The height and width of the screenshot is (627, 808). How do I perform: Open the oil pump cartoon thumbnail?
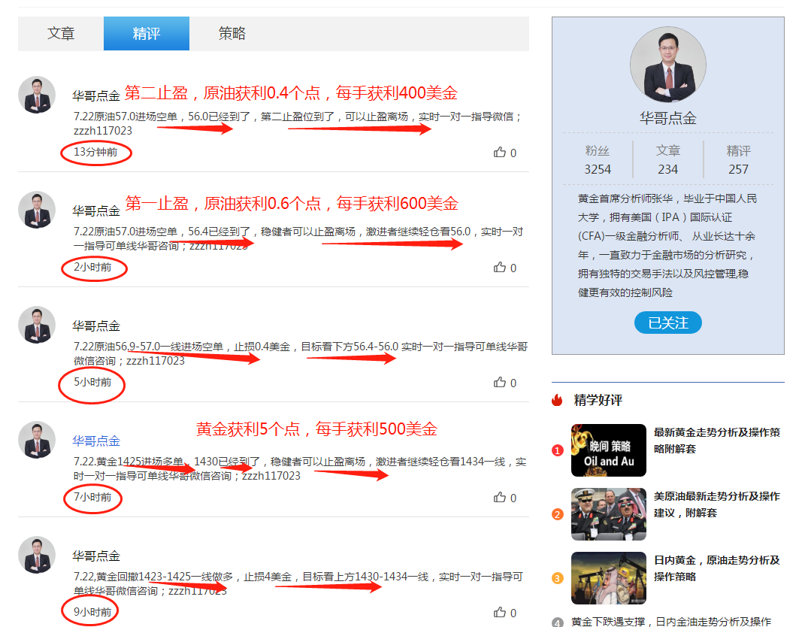click(609, 578)
